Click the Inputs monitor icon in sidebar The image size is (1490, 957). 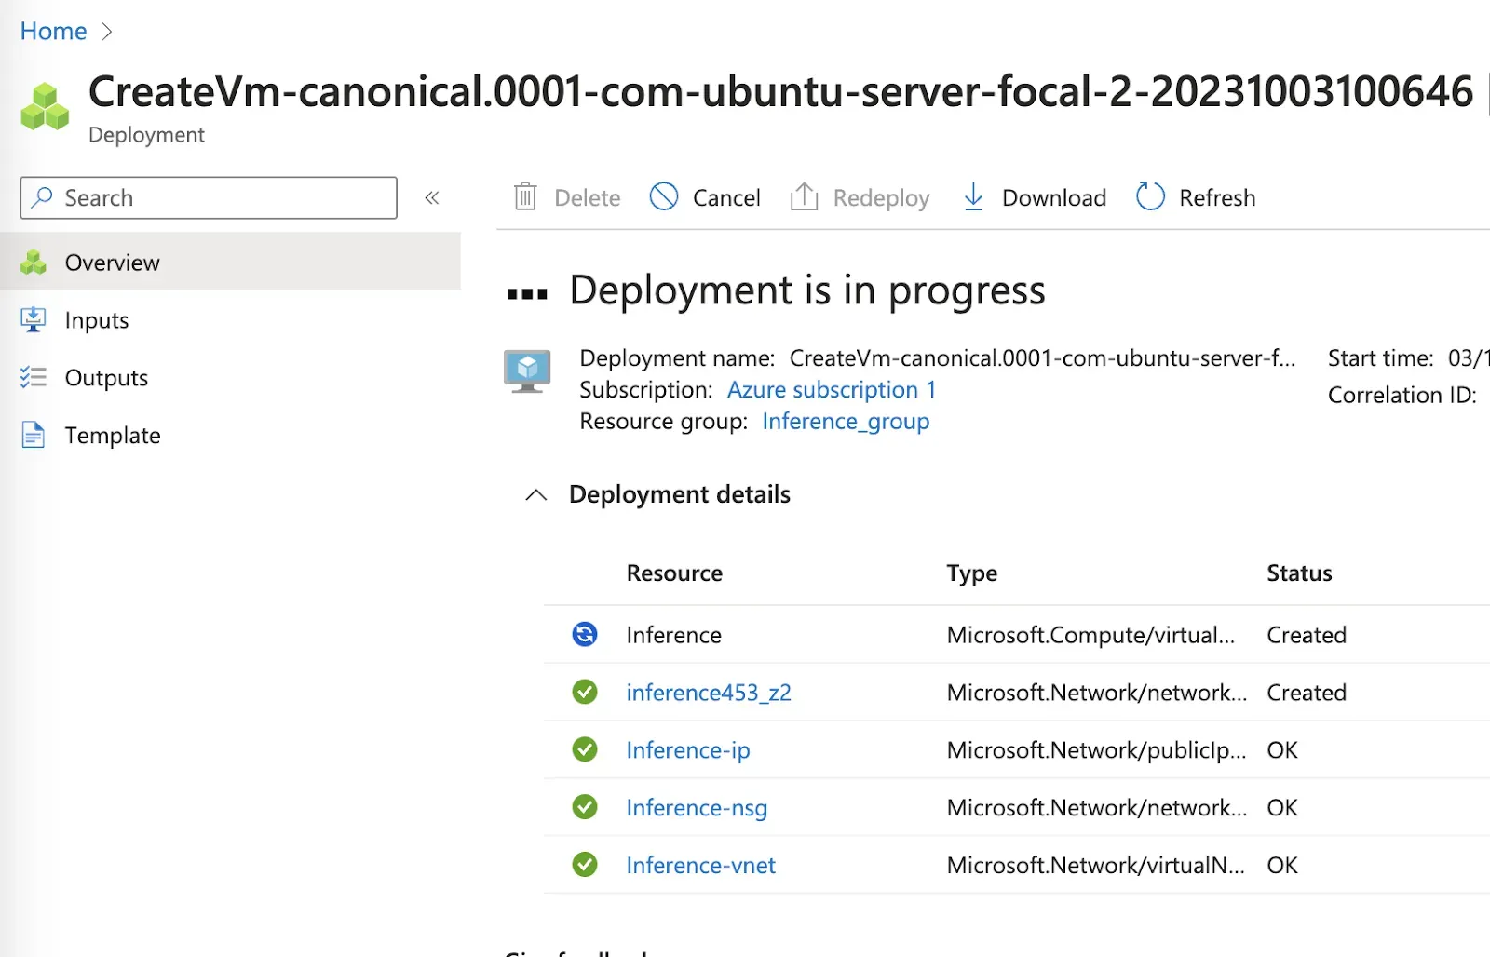34,320
